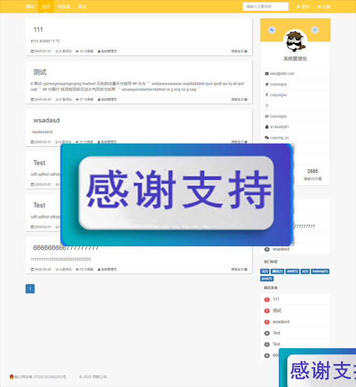This screenshot has height=387, width=356.
Task: Open the post titled 666666667777777777
Action: point(66,247)
